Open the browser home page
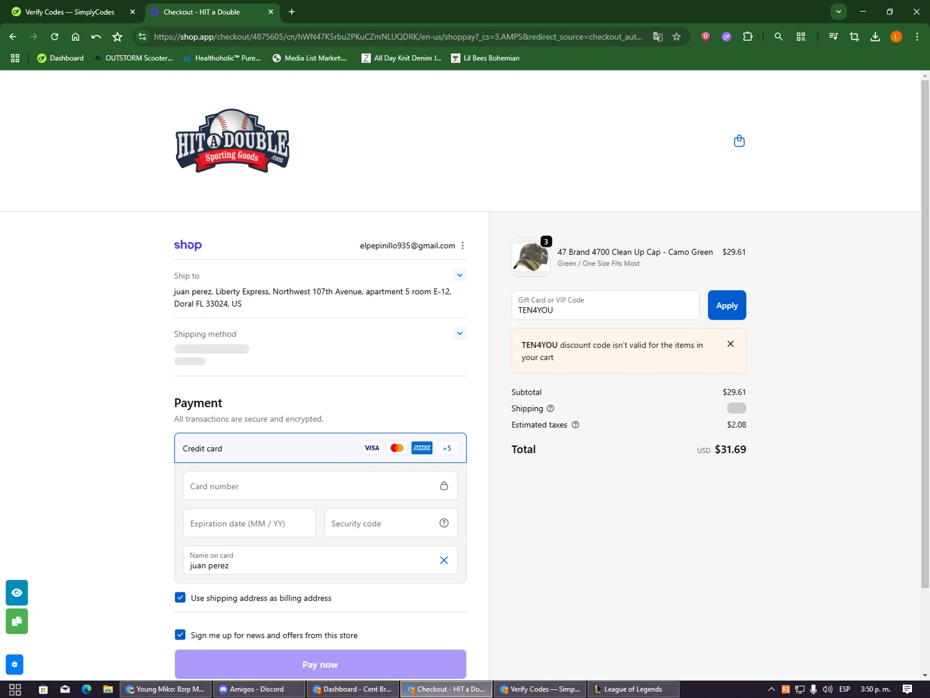This screenshot has height=698, width=930. [x=76, y=37]
